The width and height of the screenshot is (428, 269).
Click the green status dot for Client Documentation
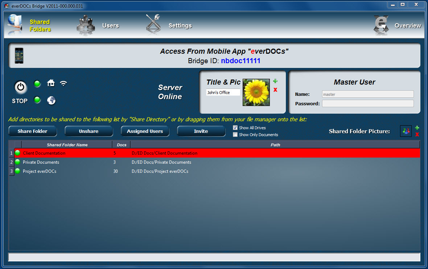point(18,153)
